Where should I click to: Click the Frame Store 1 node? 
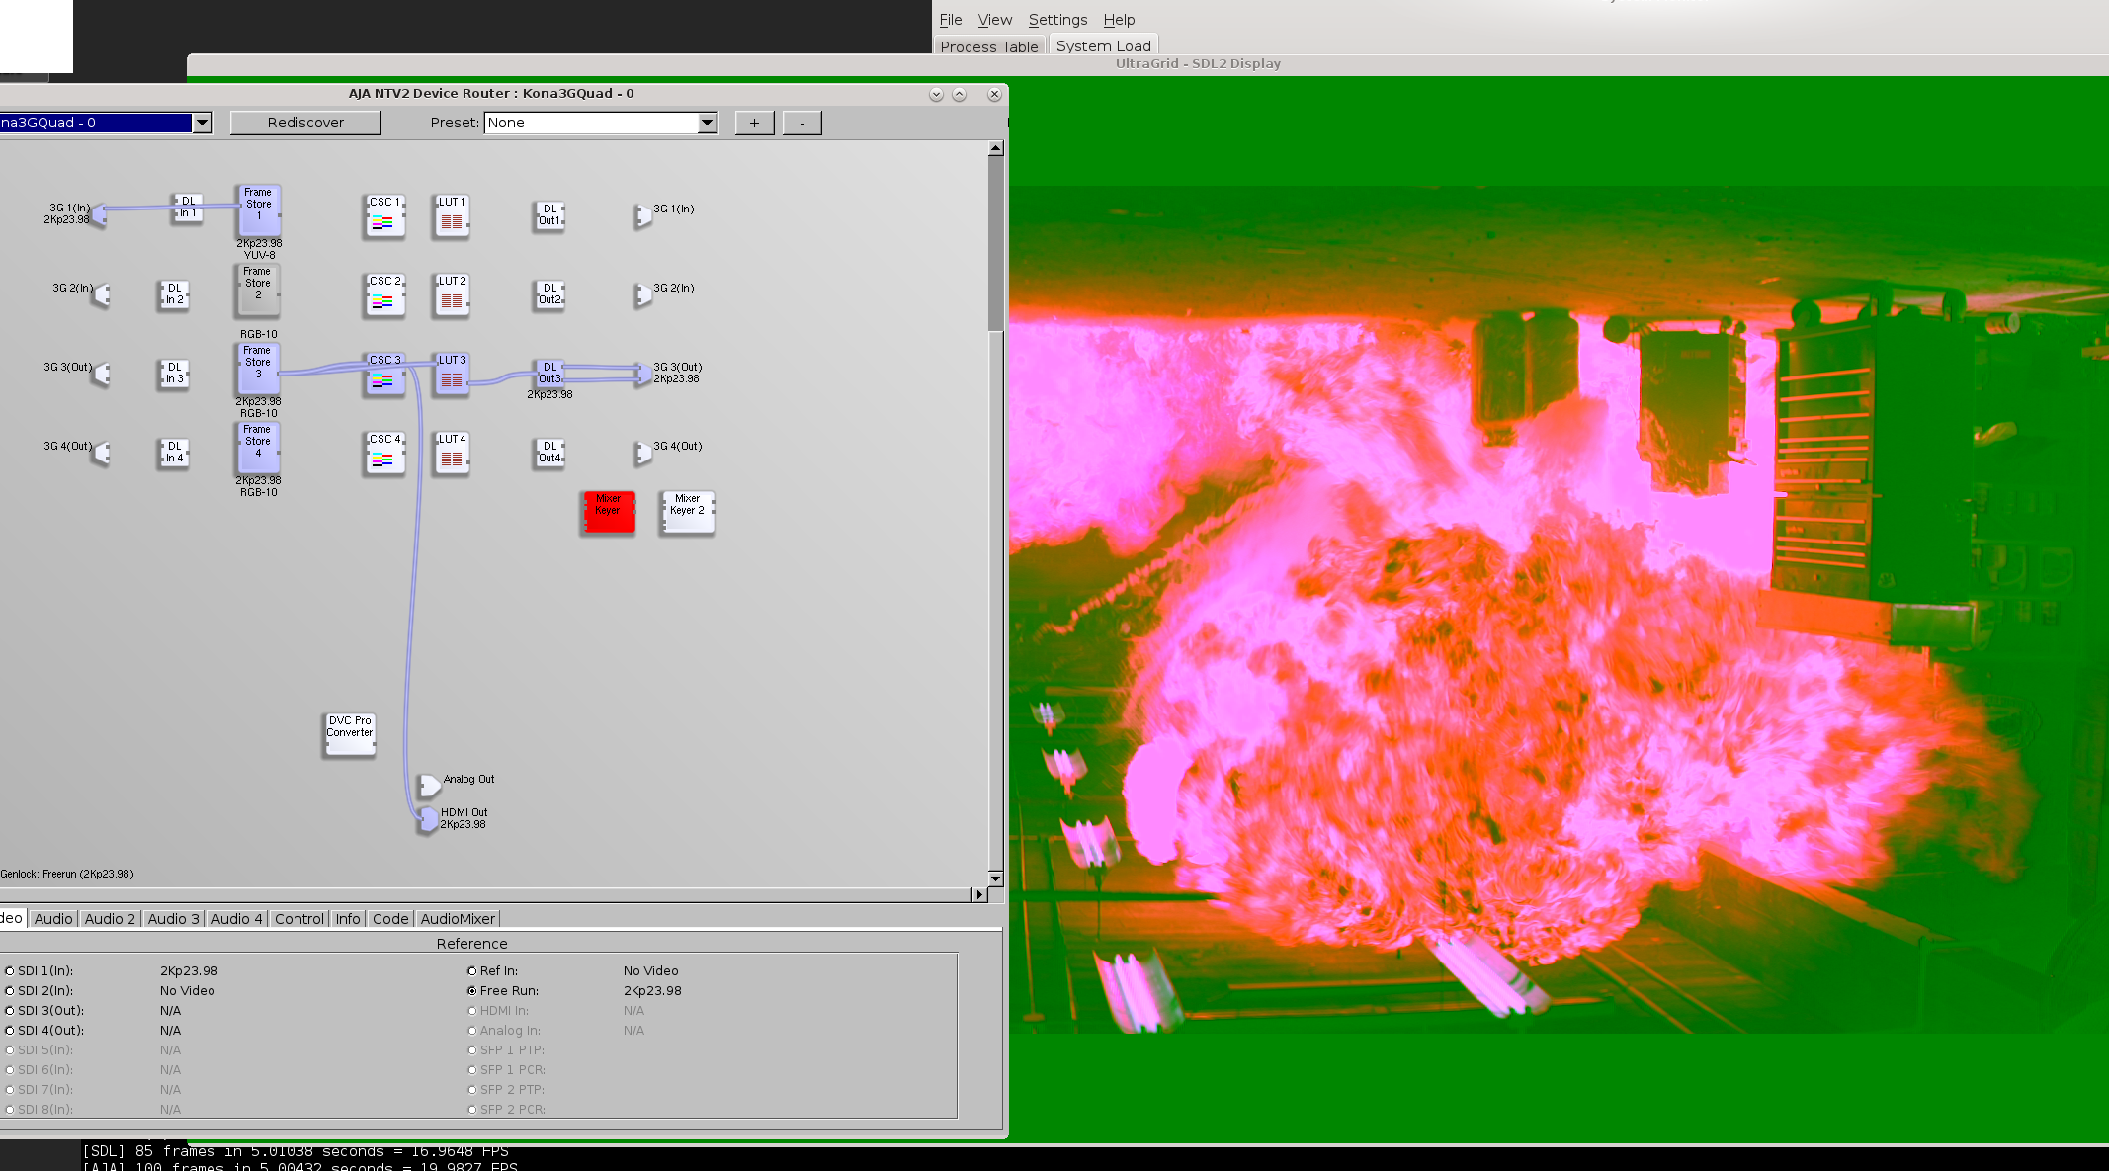258,208
